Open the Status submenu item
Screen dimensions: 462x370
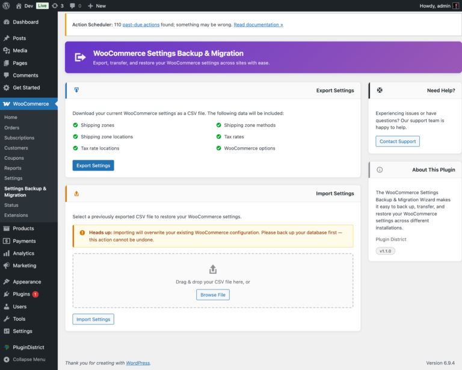coord(11,205)
